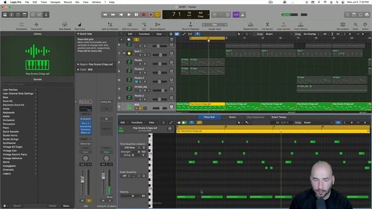
Task: Open tracks area Edit menu
Action: pyautogui.click(x=130, y=34)
